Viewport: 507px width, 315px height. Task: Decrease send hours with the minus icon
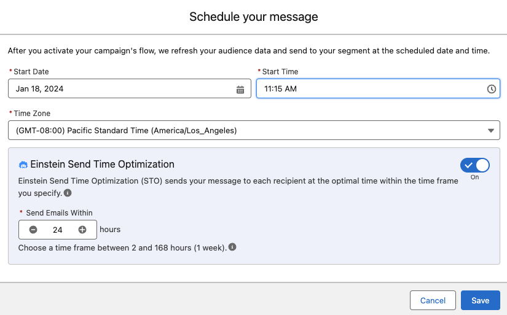(x=33, y=230)
